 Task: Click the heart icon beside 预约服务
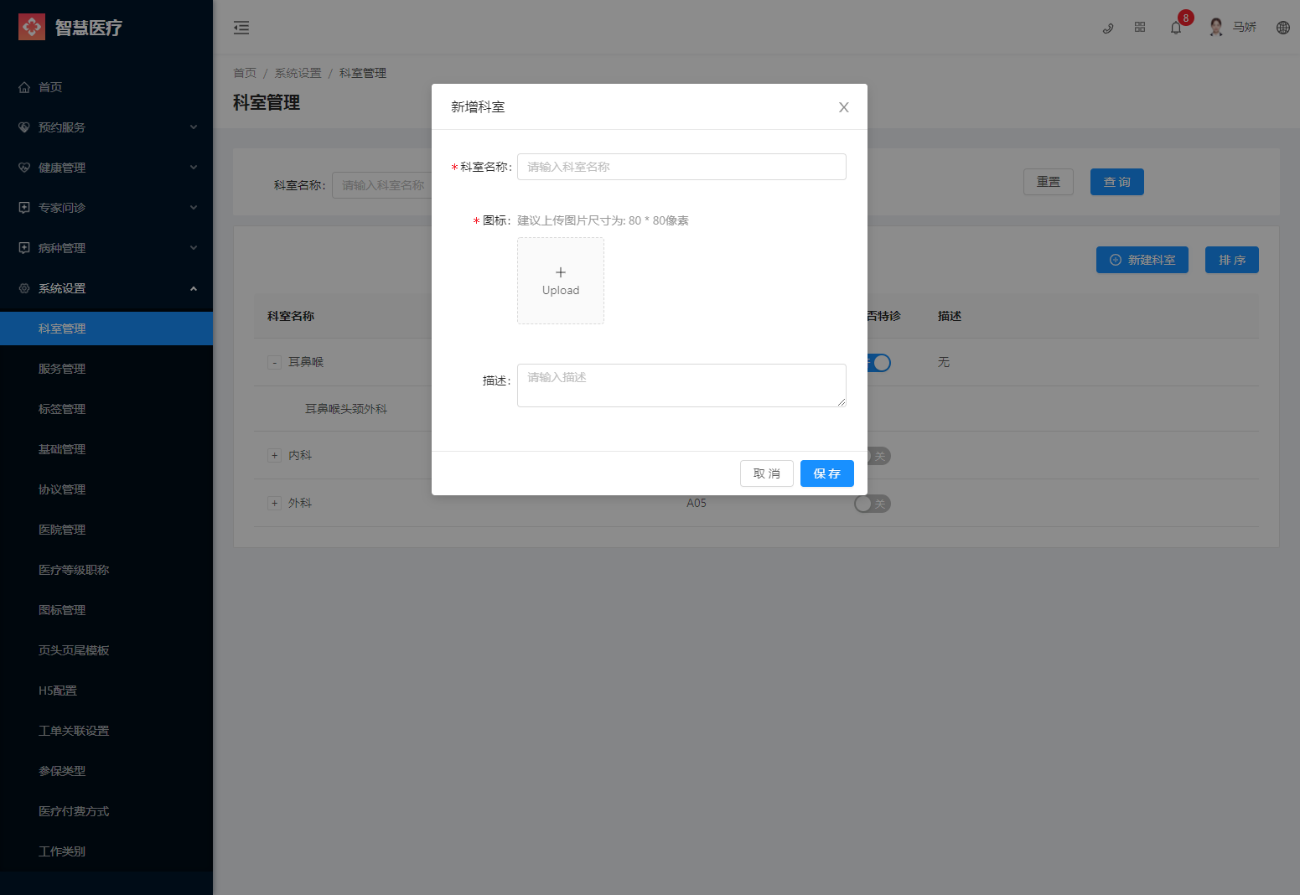click(24, 127)
